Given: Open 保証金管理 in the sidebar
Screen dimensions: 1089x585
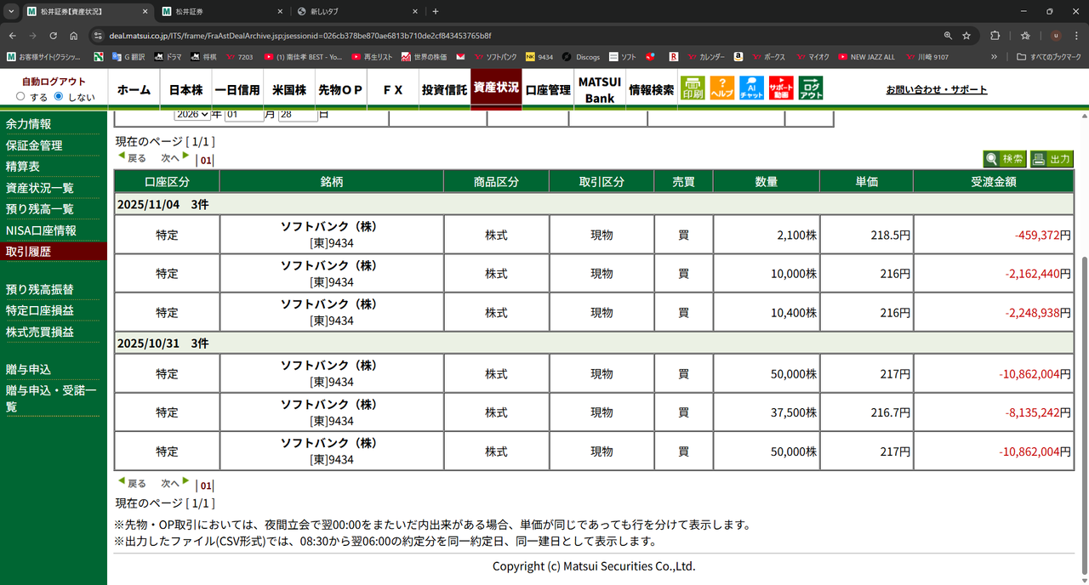Looking at the screenshot, I should (34, 145).
